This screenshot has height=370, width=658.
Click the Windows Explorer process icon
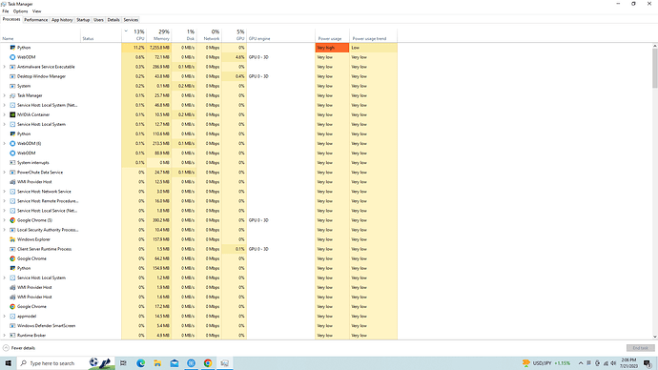point(12,239)
